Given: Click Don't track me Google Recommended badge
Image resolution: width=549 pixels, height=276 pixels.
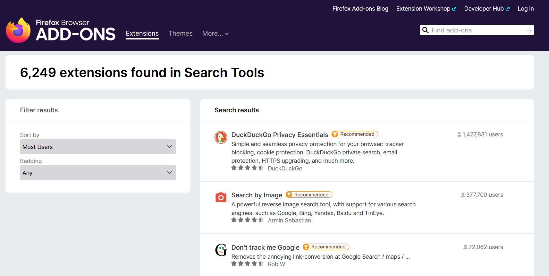Looking at the screenshot, I should tap(326, 247).
